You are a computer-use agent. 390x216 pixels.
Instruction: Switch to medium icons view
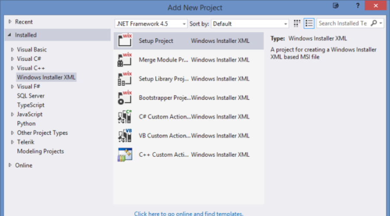click(x=297, y=23)
